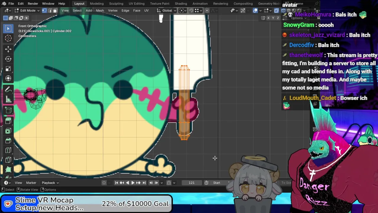Select the Bevel tool
Viewport: 378px width, 213px height.
8,141
